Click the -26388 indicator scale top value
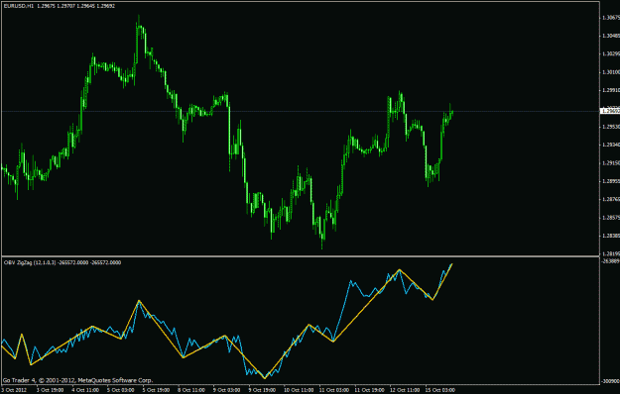Viewport: 620px width, 394px height. [x=611, y=260]
